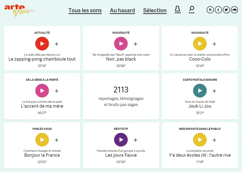Play 'Y'a deux écoles (4)' episode
Image resolution: width=242 pixels, height=172 pixels.
click(x=200, y=140)
